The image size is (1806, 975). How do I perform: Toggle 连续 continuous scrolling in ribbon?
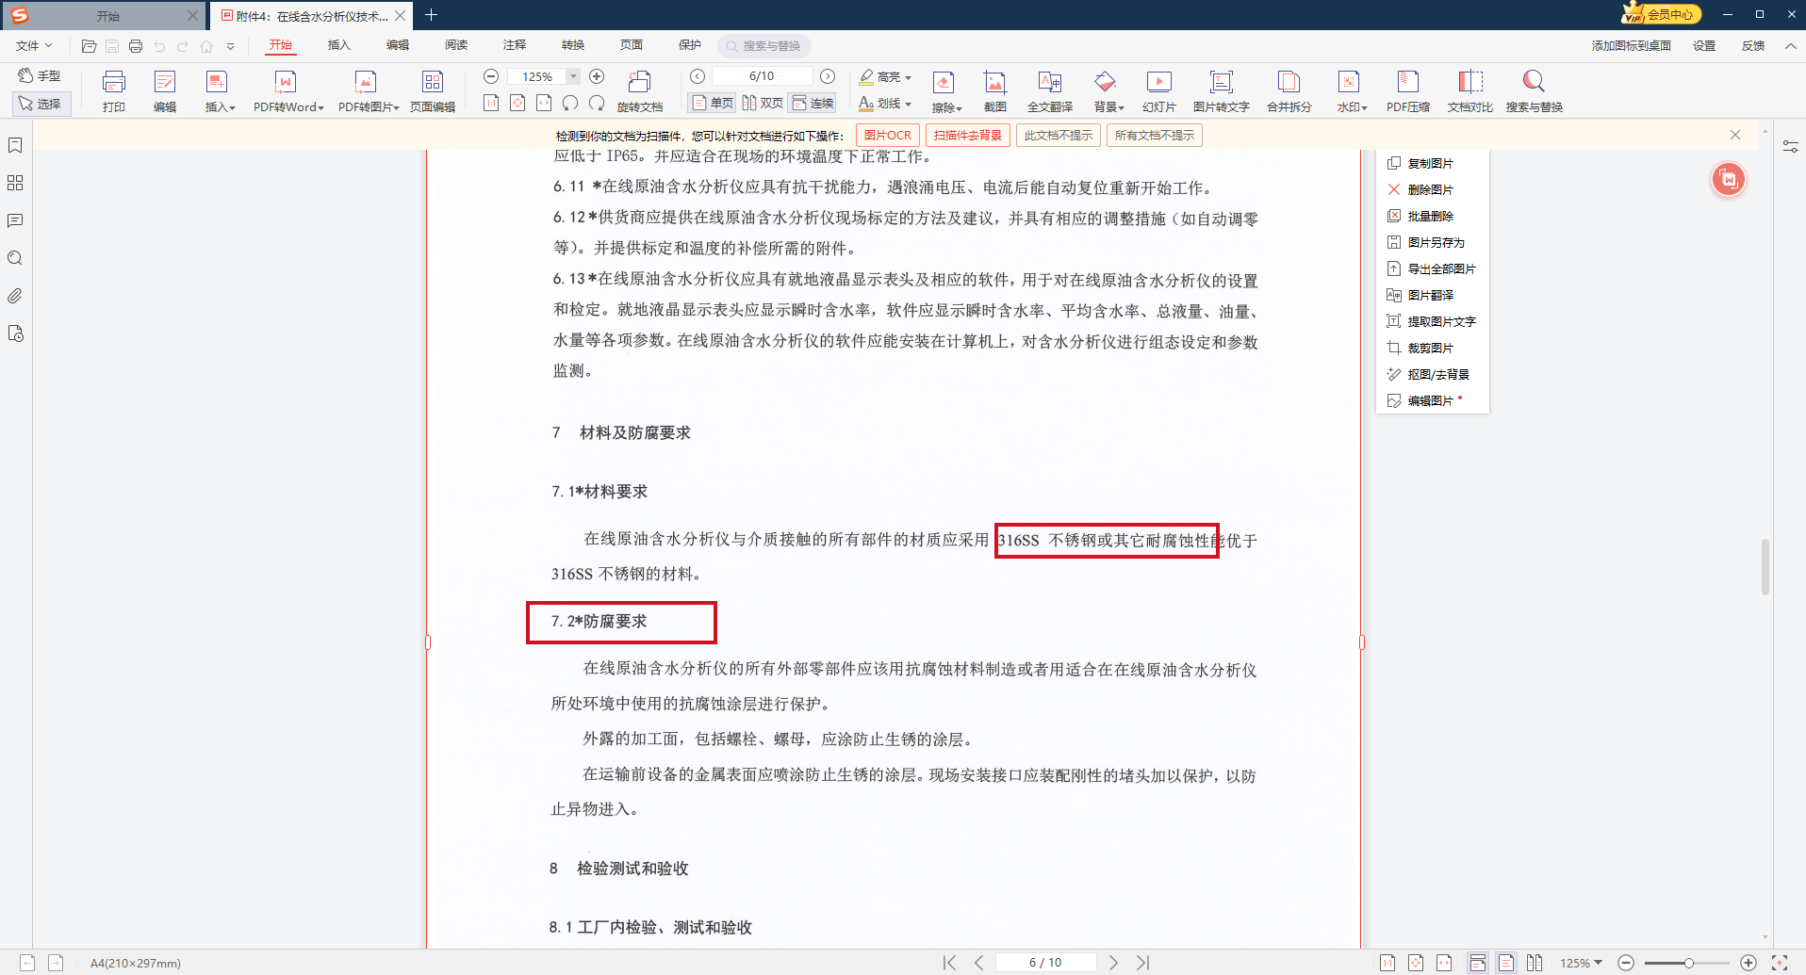[x=813, y=103]
